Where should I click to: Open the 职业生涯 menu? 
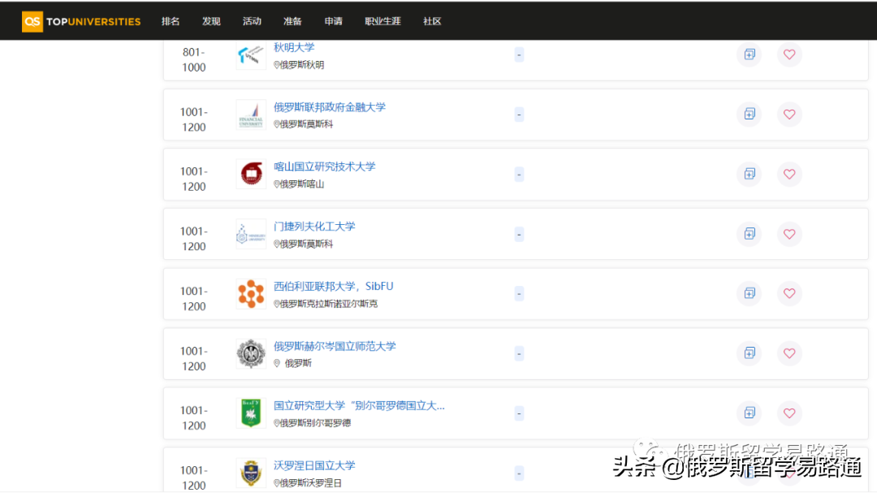click(382, 21)
